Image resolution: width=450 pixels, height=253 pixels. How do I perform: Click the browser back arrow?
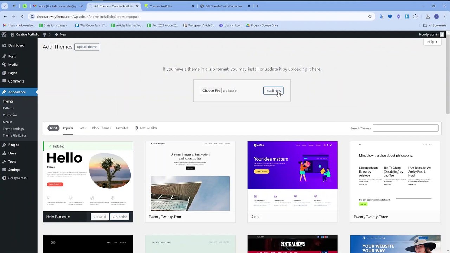click(x=5, y=17)
